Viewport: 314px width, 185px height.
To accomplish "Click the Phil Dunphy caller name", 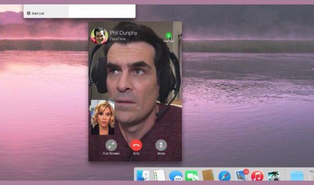I will click(124, 33).
